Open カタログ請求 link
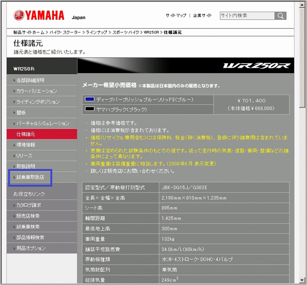 click(x=42, y=205)
